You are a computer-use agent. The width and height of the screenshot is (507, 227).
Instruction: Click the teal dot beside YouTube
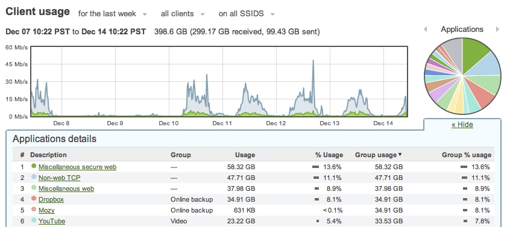[x=34, y=220]
